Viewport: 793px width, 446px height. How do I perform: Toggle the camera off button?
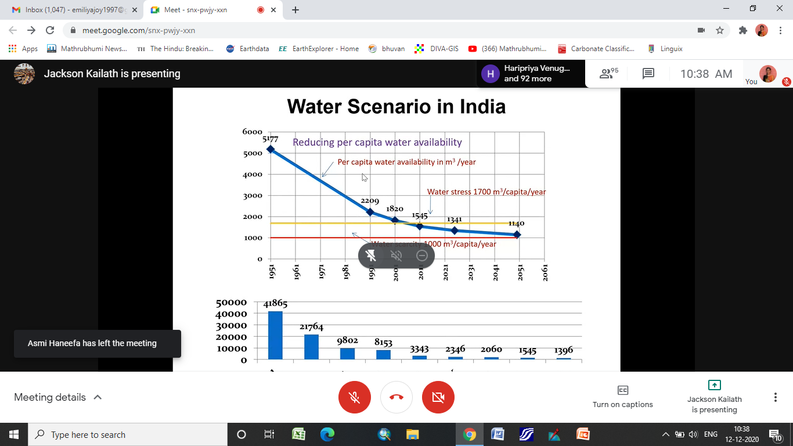pyautogui.click(x=438, y=397)
